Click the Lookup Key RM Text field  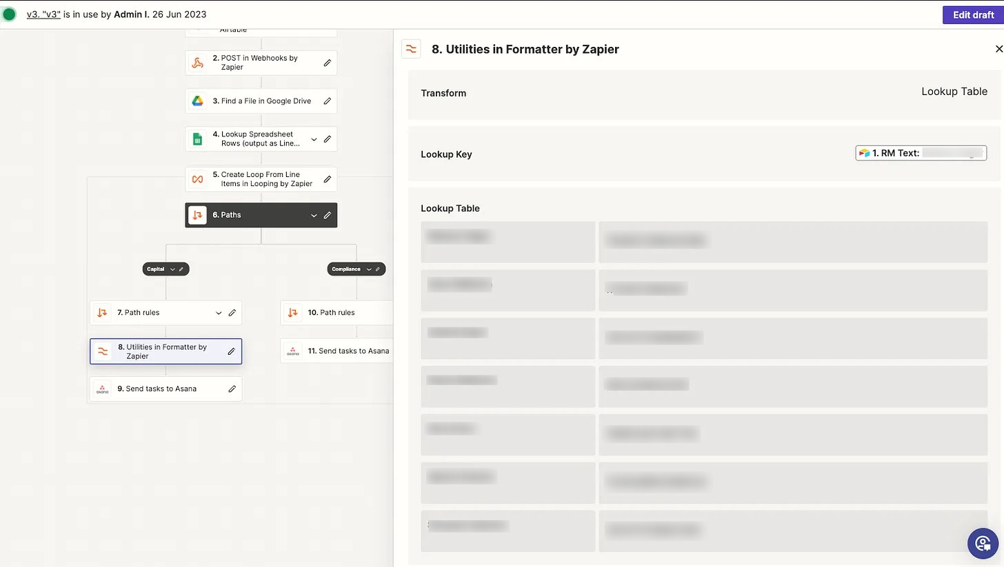click(921, 153)
